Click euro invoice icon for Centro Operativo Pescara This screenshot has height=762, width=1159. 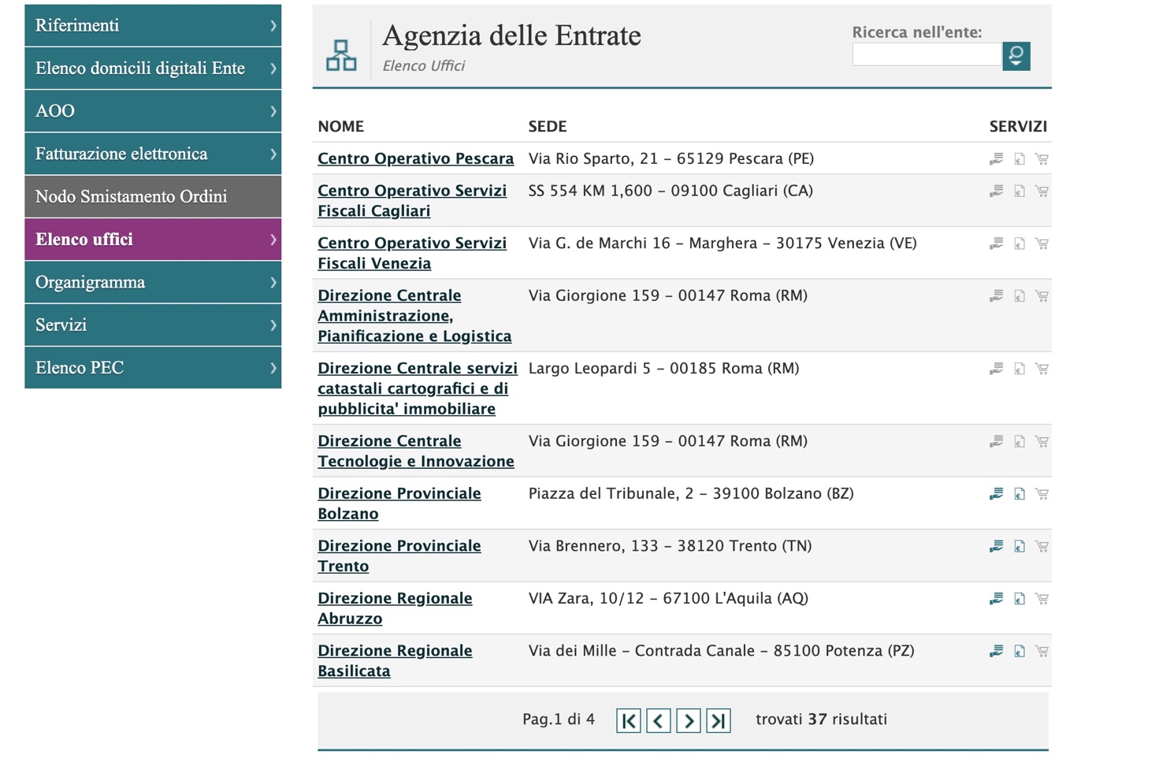click(x=1019, y=159)
